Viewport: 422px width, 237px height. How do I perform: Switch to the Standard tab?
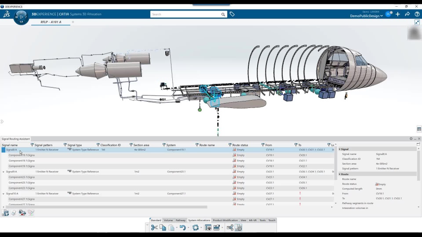[x=156, y=220]
